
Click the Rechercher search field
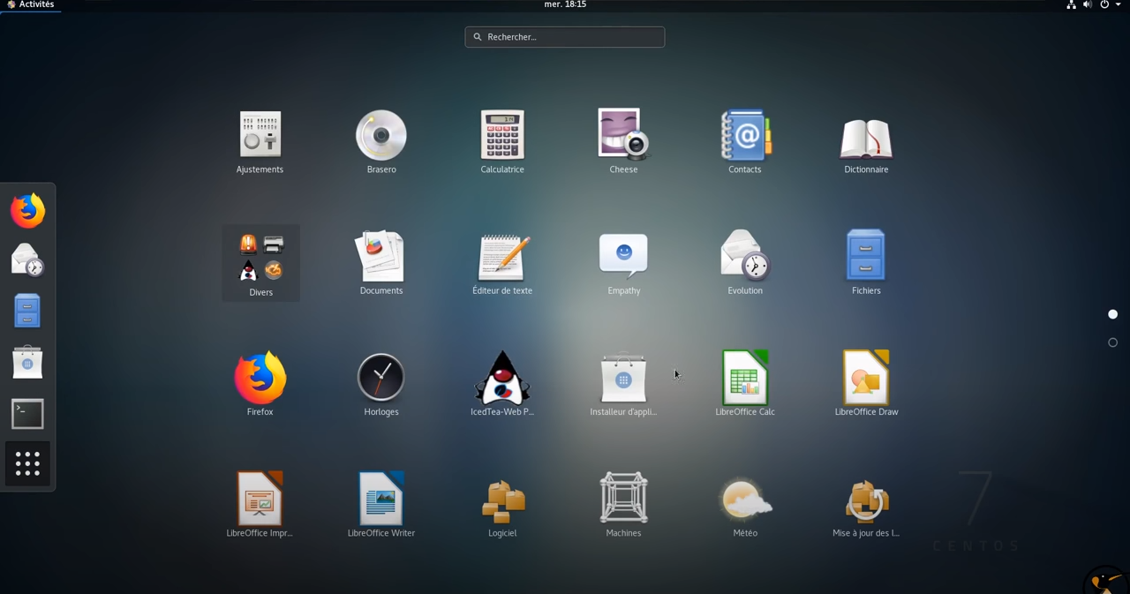(x=565, y=37)
